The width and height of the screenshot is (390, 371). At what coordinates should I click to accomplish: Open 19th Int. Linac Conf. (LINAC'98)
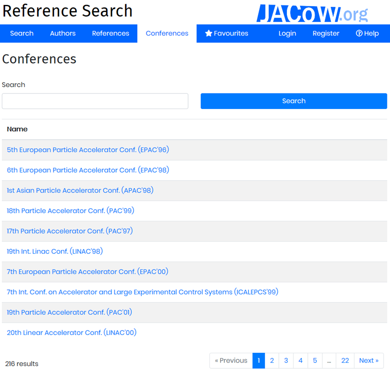pos(55,251)
